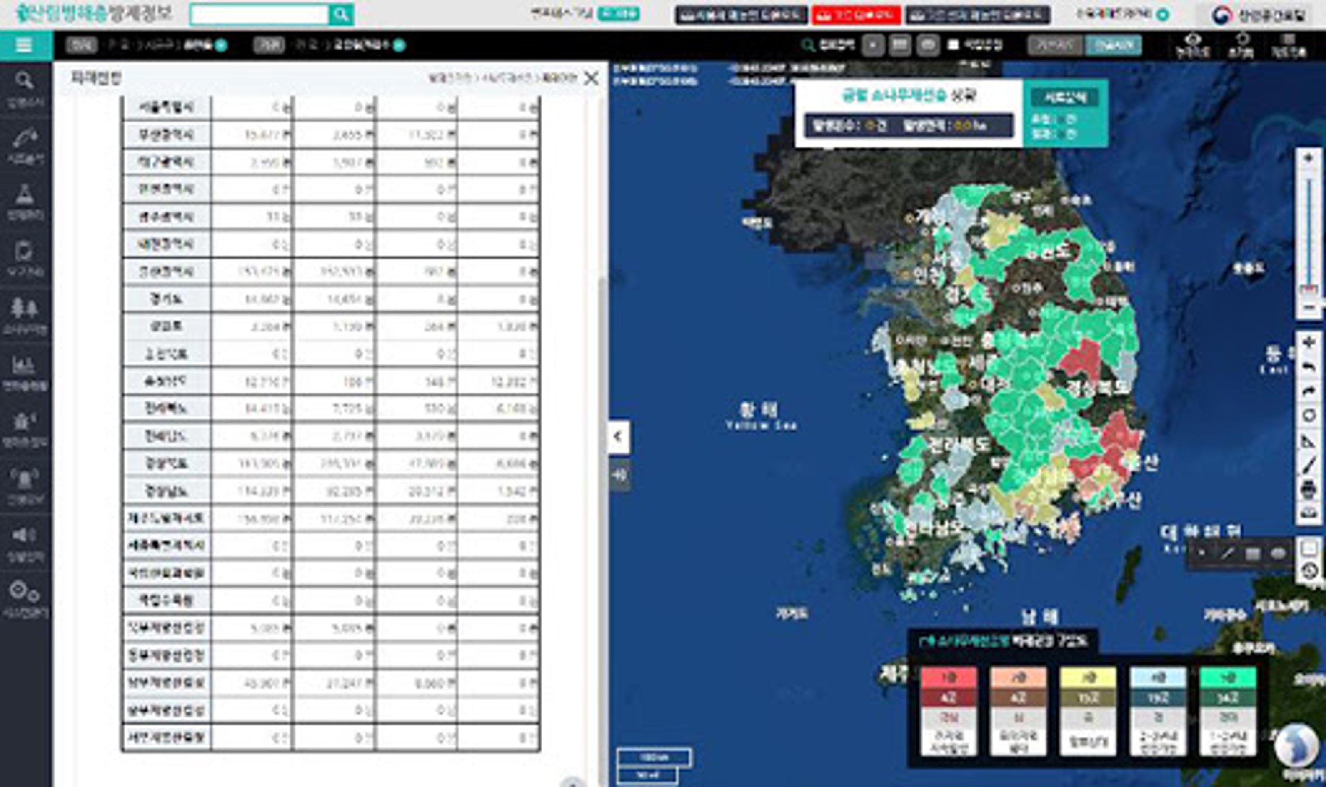Click dark button right of red button
Viewport: 1326px width, 787px height.
[978, 15]
